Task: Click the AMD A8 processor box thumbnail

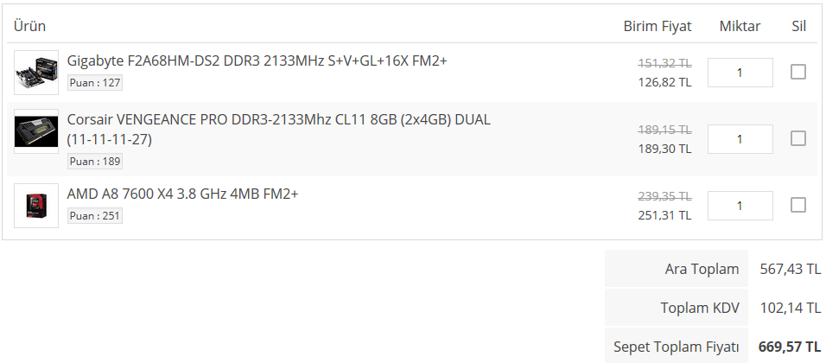Action: click(x=36, y=206)
